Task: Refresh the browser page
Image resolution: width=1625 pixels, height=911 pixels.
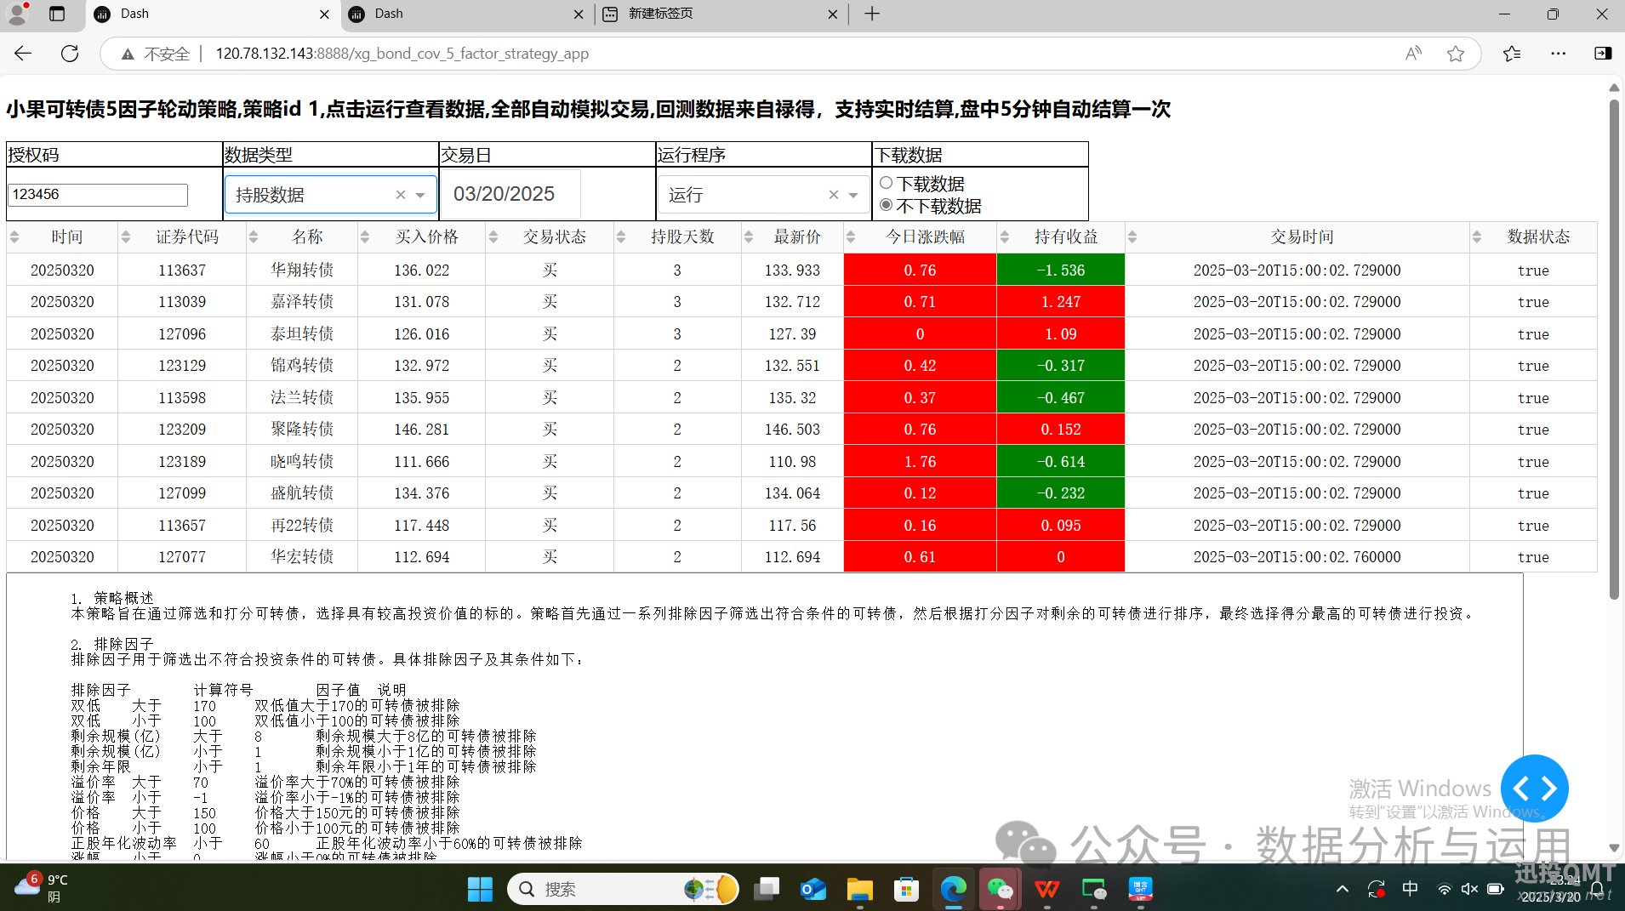Action: click(70, 54)
